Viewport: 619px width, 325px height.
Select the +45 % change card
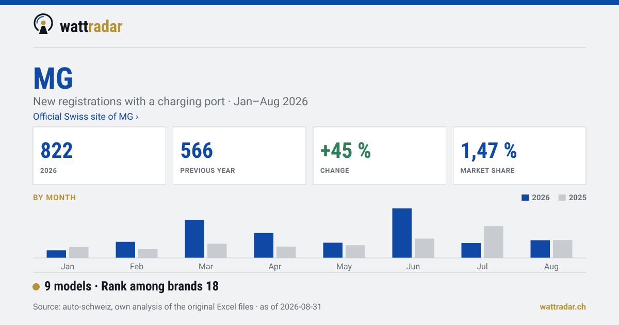[379, 156]
